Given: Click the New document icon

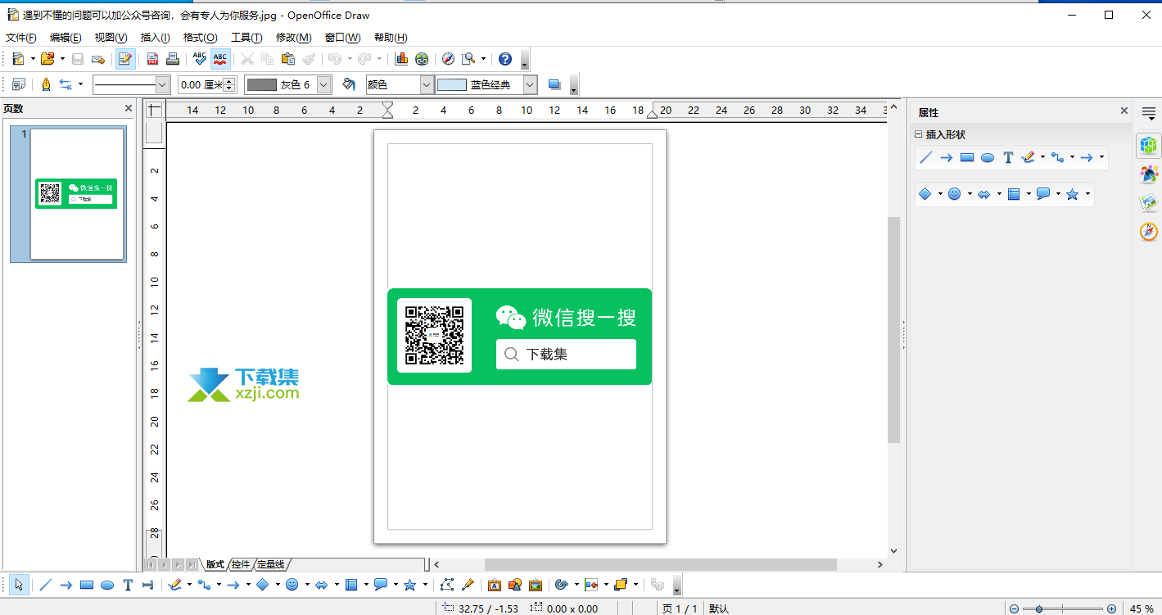Looking at the screenshot, I should (18, 59).
